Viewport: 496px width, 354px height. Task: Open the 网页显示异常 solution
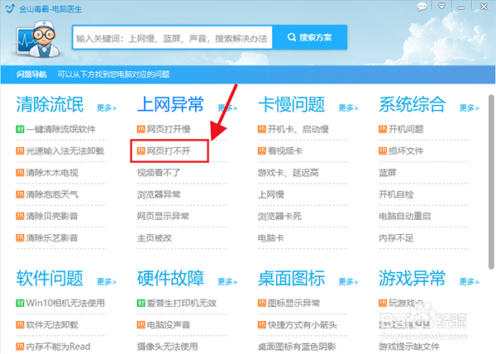(x=163, y=216)
